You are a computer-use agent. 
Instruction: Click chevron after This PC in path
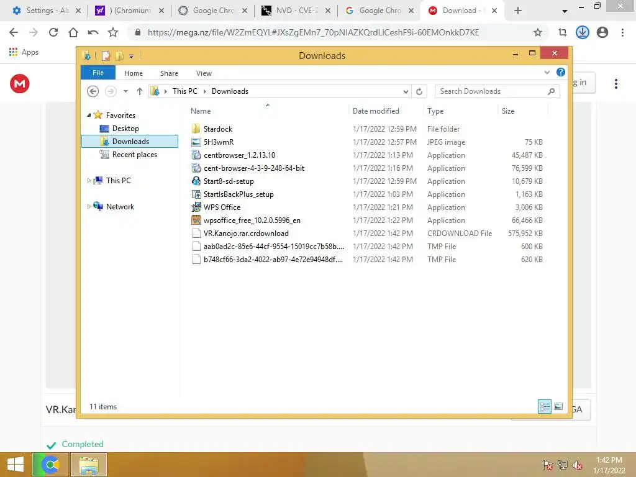point(204,92)
